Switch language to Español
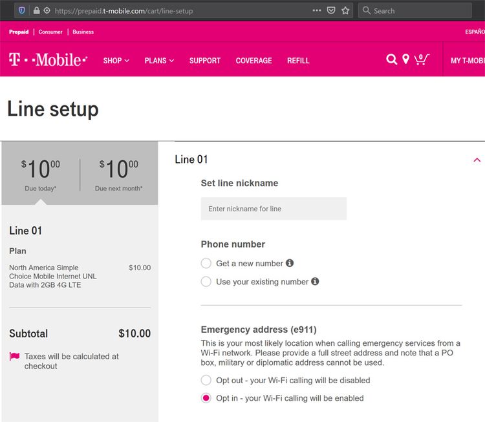The width and height of the screenshot is (485, 422). coord(475,32)
